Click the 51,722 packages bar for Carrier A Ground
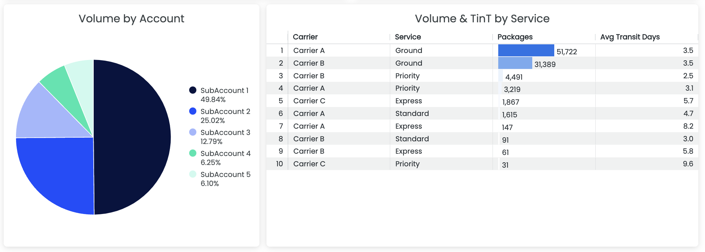Viewport: 705px width, 252px height. pos(526,50)
